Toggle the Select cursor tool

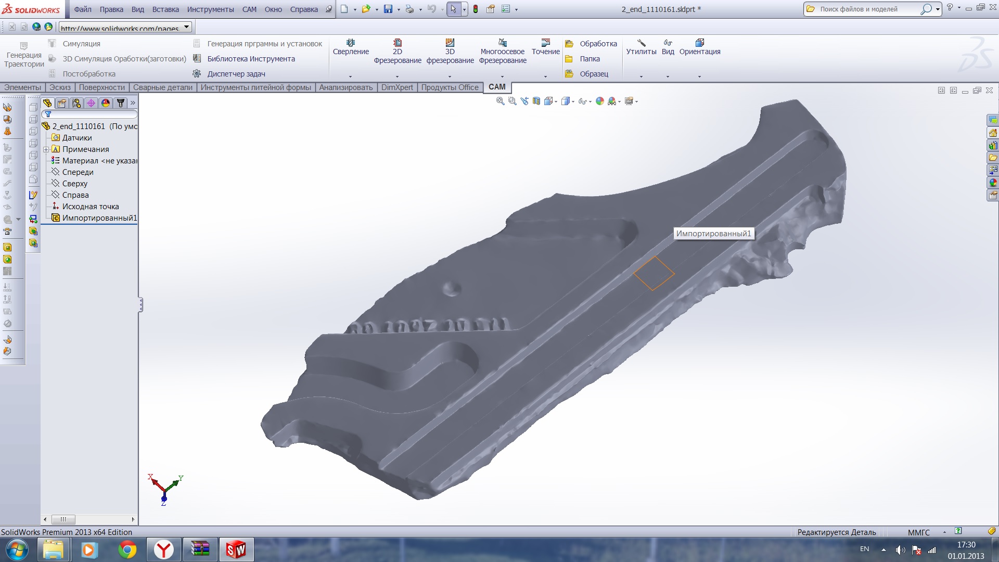tap(453, 9)
